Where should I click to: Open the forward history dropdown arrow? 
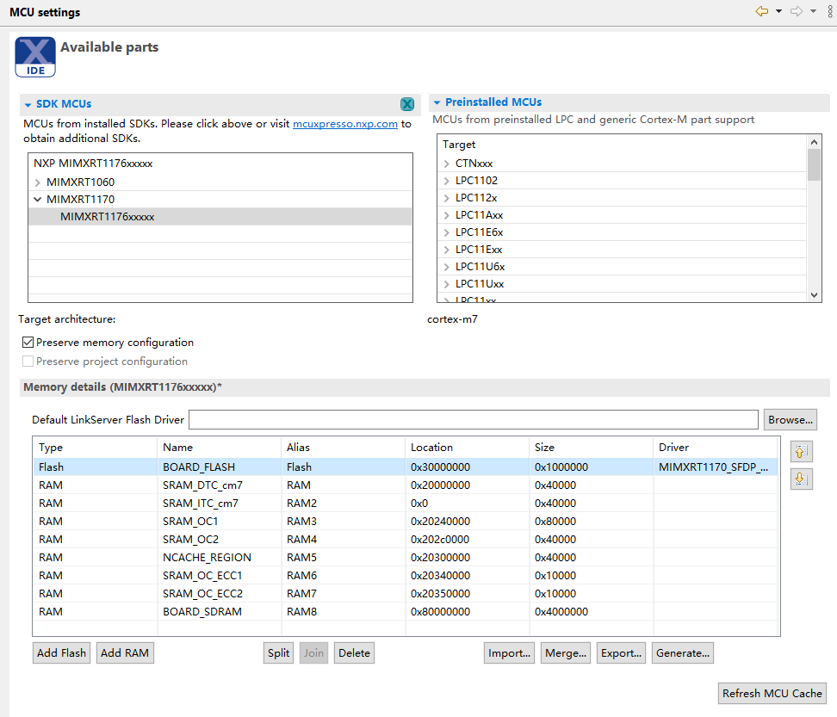[x=813, y=11]
